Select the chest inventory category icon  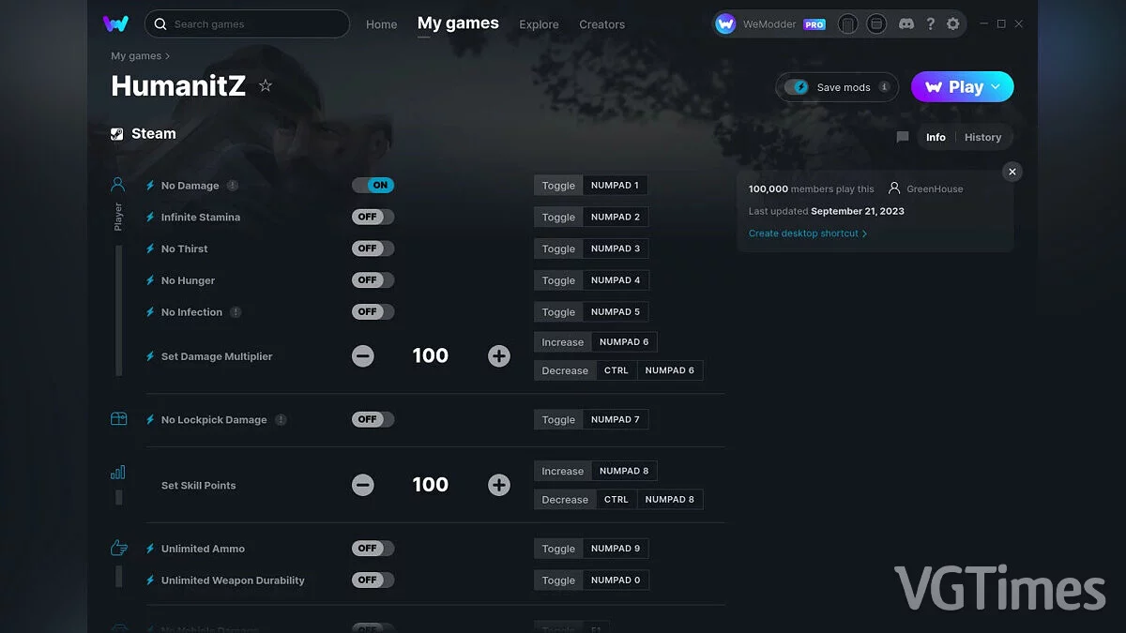pos(118,419)
